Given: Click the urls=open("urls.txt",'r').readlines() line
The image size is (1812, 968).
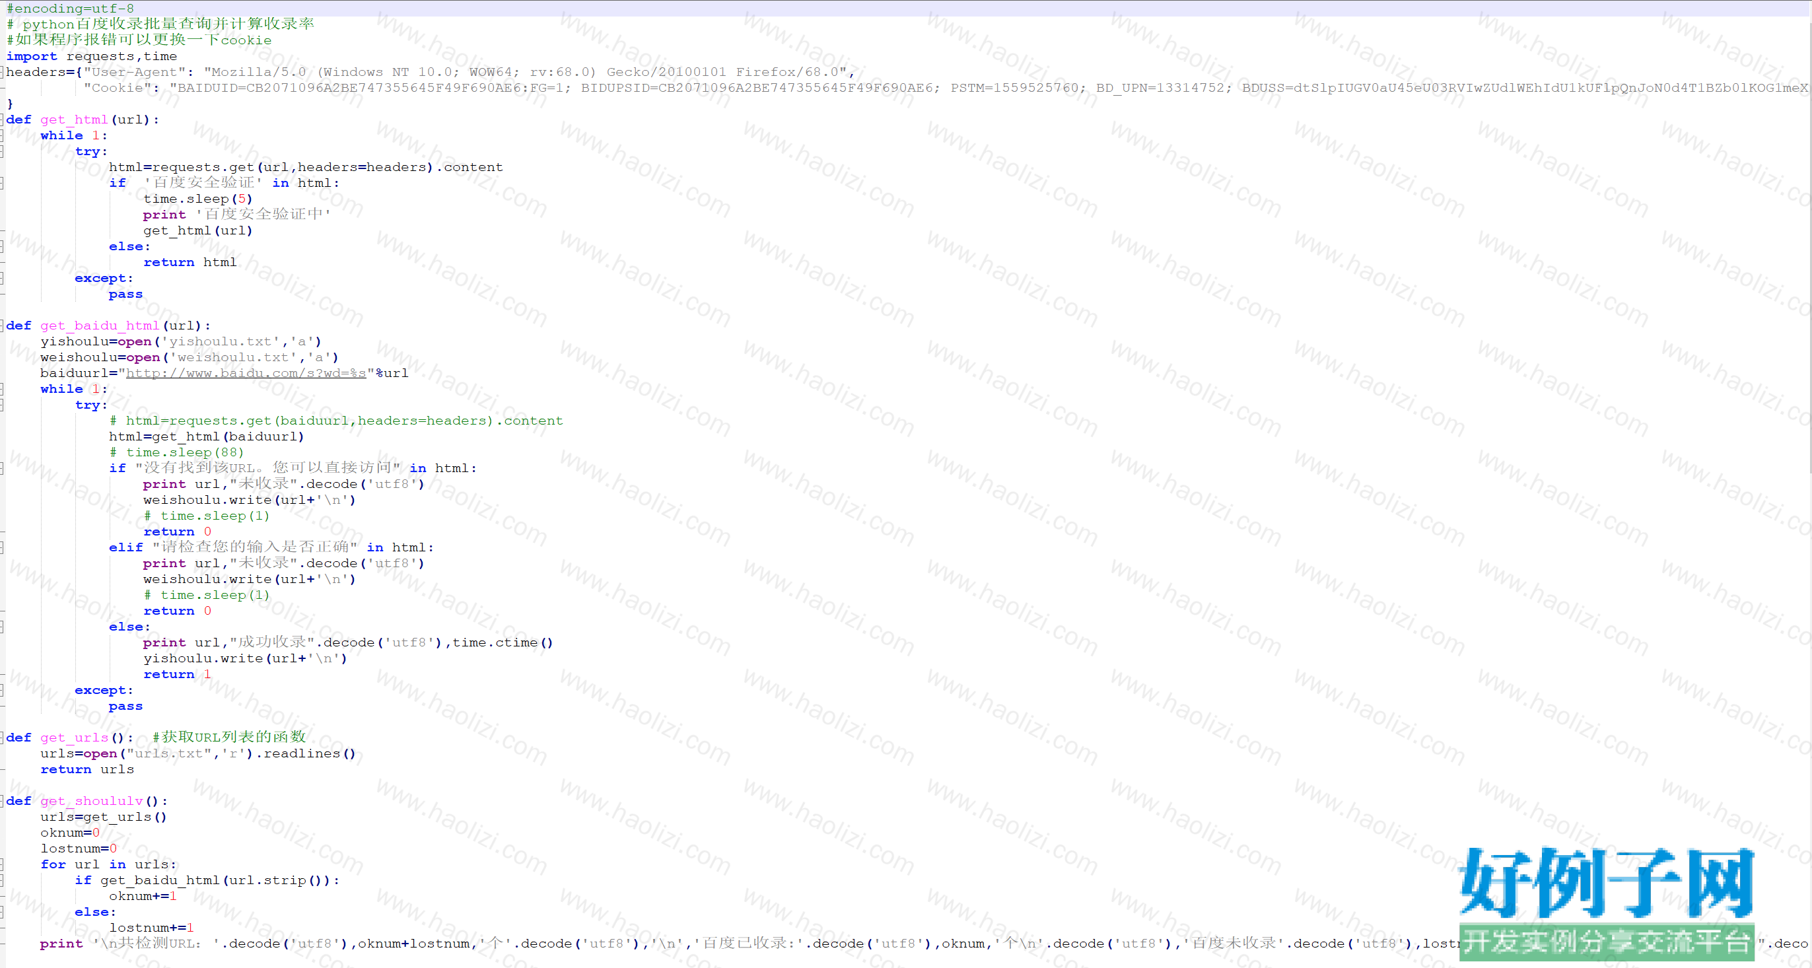Looking at the screenshot, I should (x=197, y=753).
